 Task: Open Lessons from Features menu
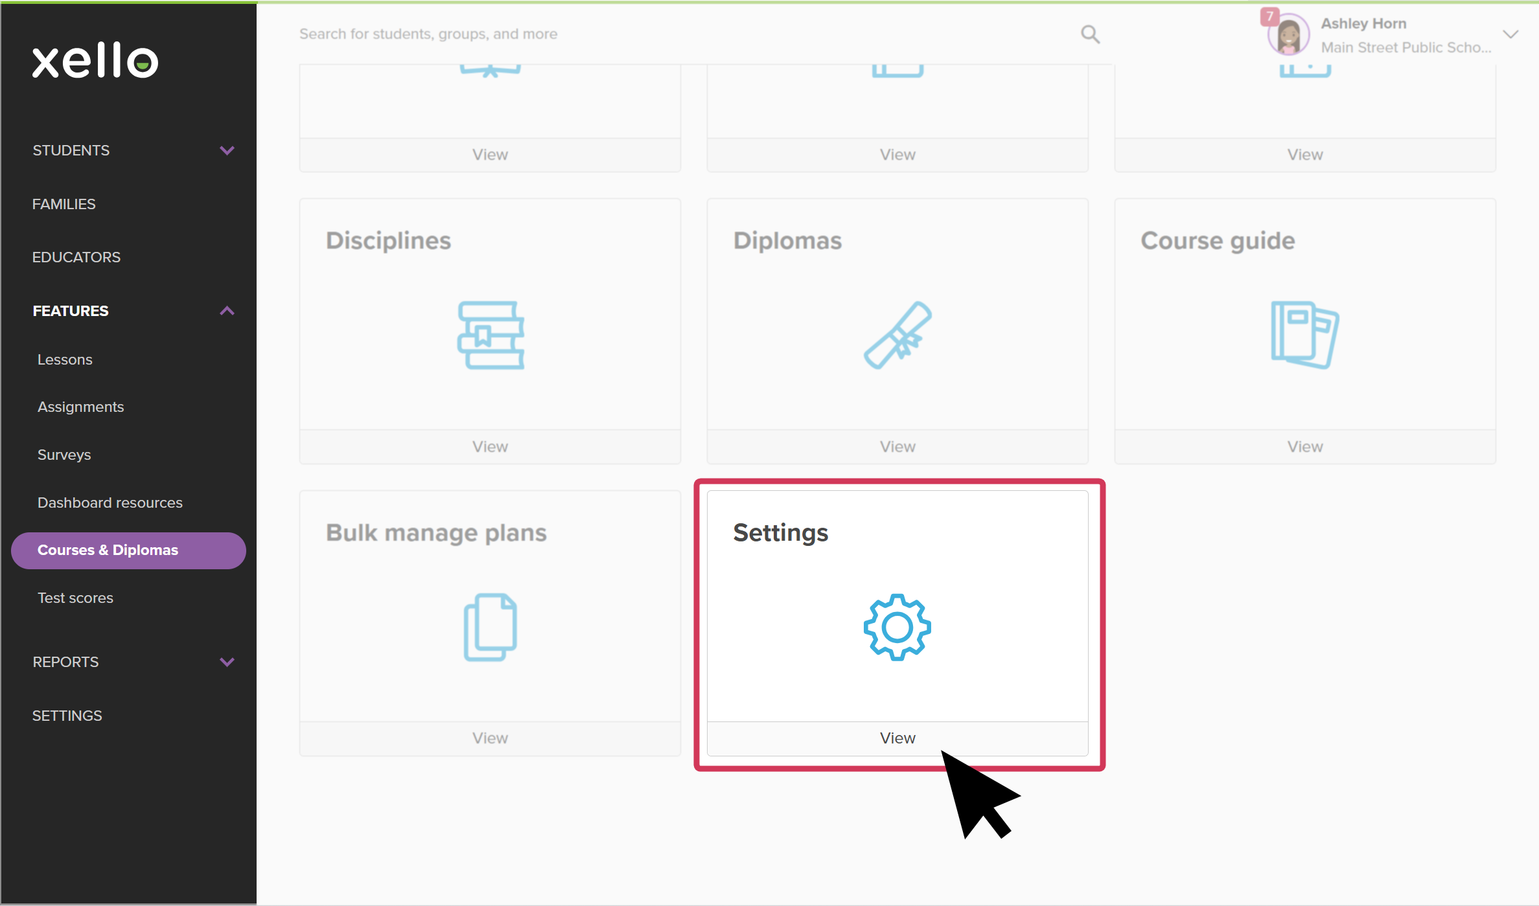tap(64, 359)
